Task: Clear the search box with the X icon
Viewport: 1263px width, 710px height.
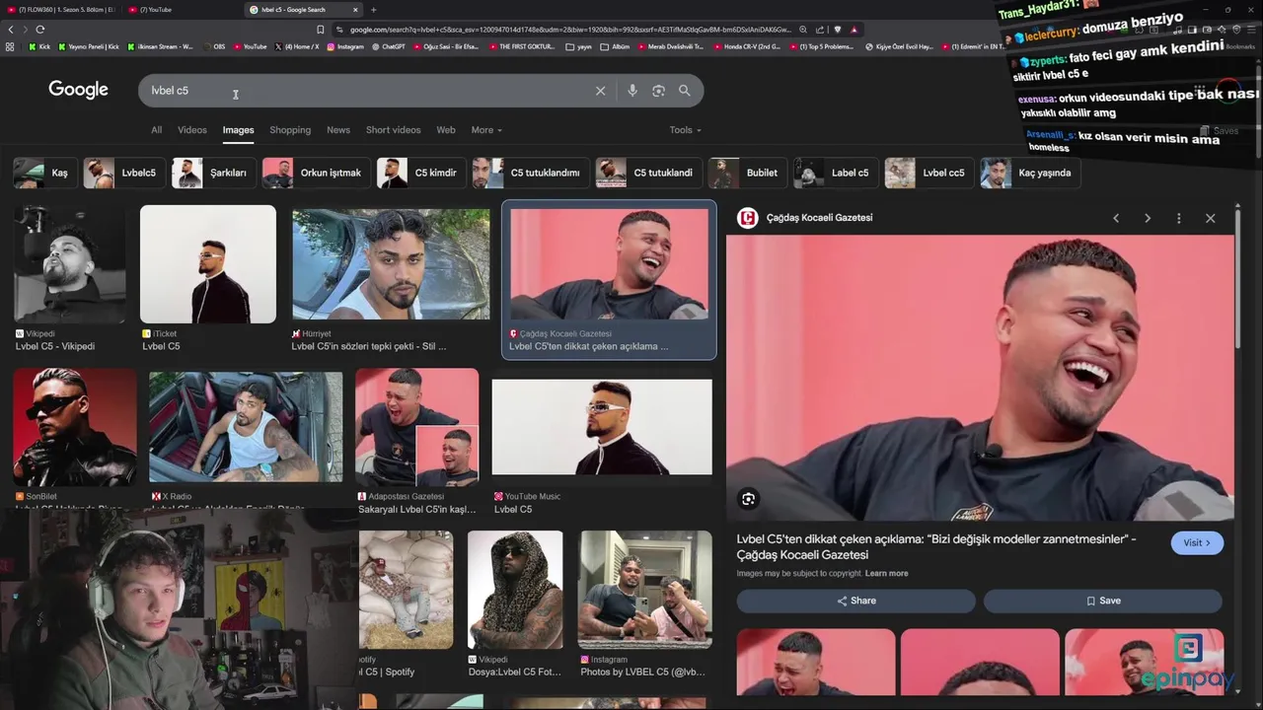Action: [x=600, y=91]
